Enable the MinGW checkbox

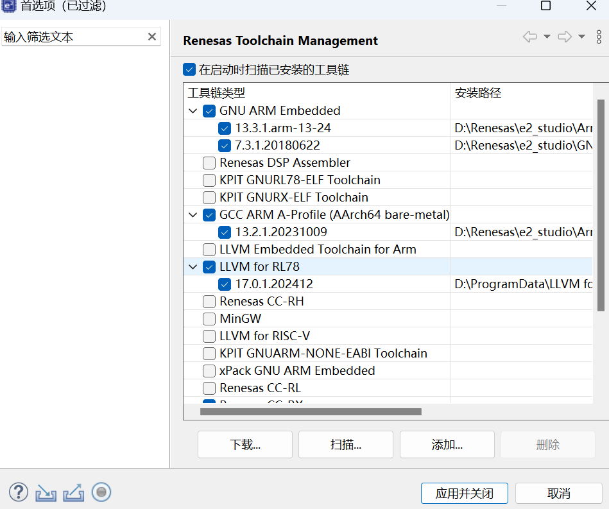[209, 319]
